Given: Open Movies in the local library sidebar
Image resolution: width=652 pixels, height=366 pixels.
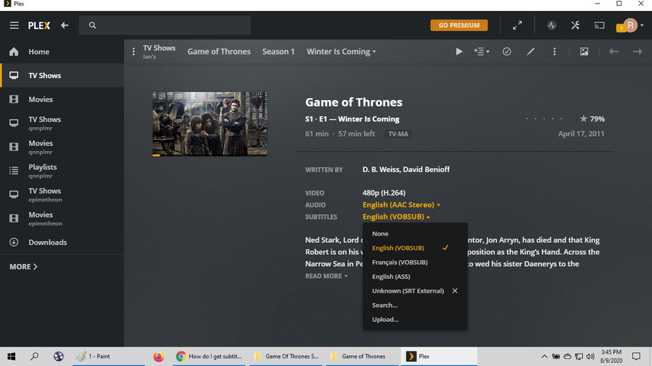Looking at the screenshot, I should [x=62, y=99].
